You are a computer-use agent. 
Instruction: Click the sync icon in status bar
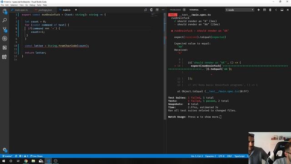coord(16,156)
